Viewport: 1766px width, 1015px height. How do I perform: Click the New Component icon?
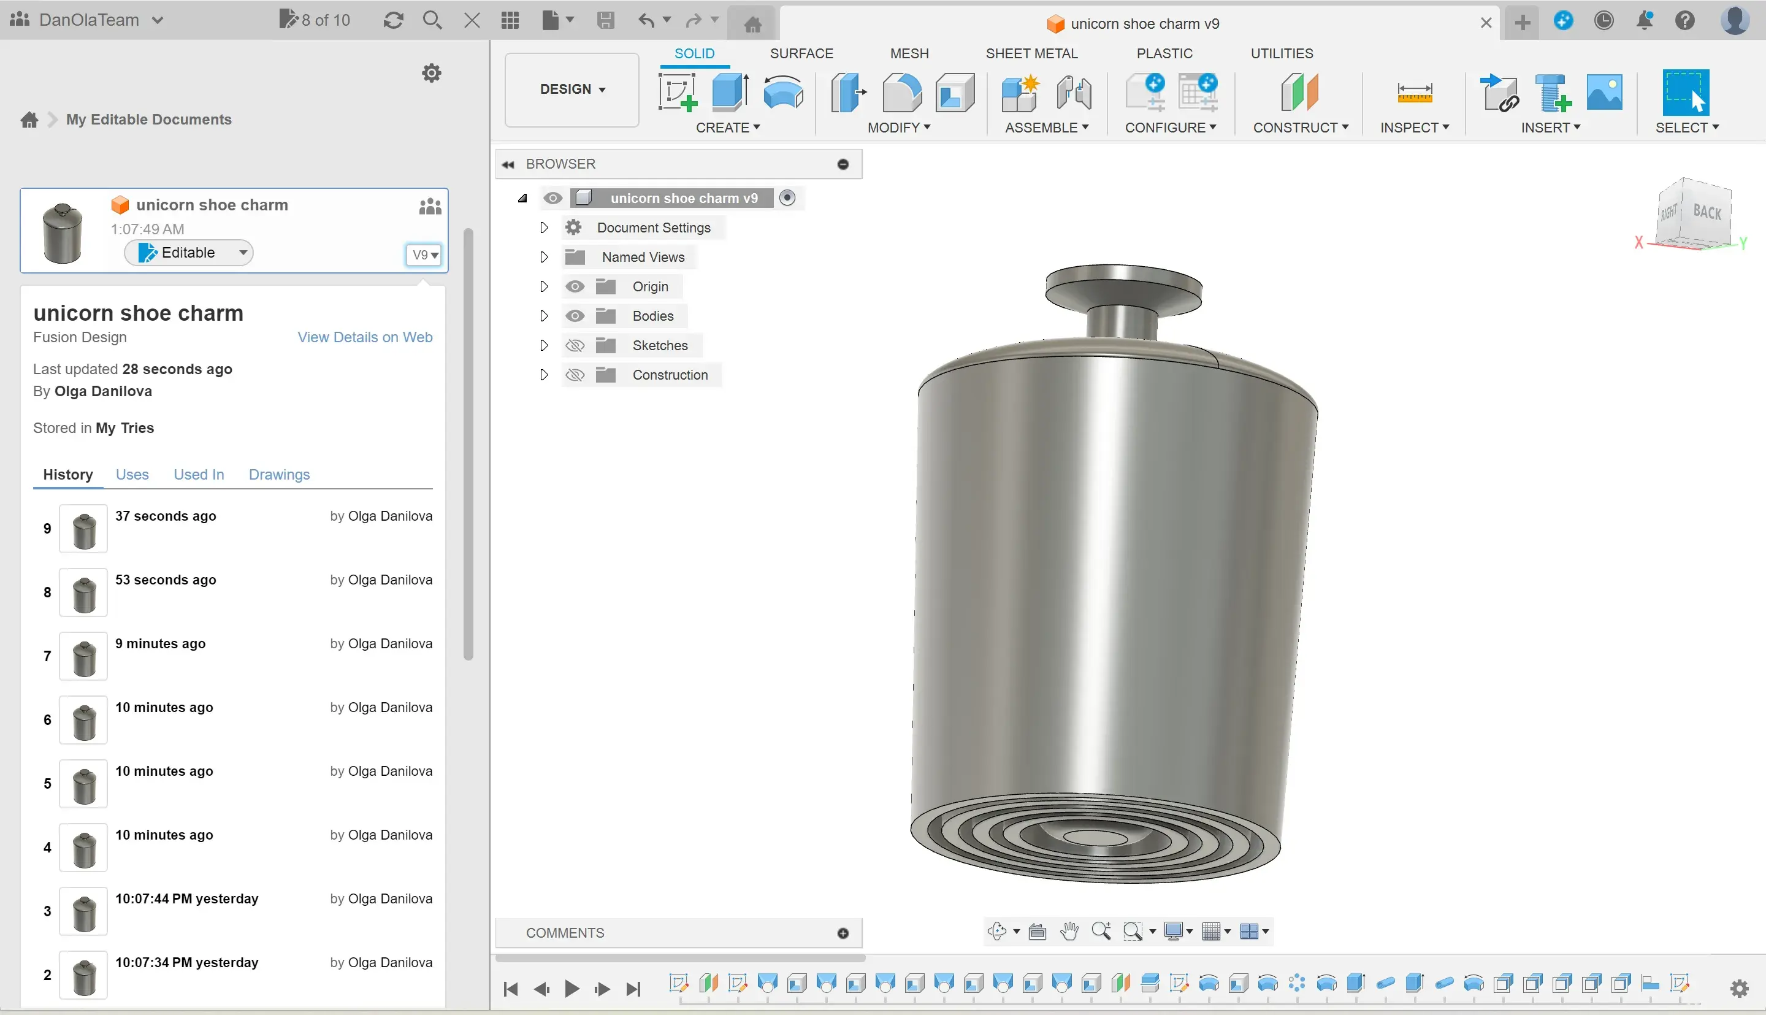pos(1020,92)
